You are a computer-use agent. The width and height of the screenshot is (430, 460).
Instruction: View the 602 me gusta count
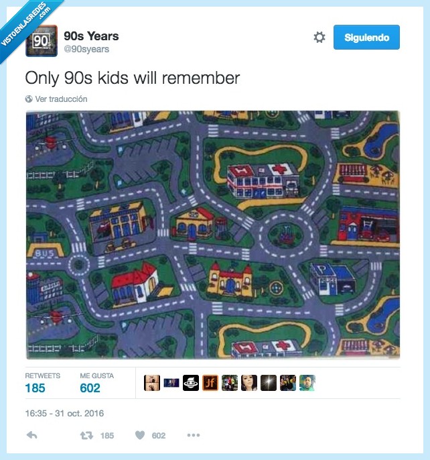[x=90, y=388]
